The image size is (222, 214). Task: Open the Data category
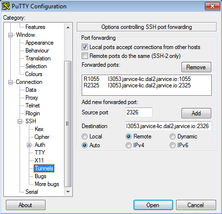pos(31,90)
